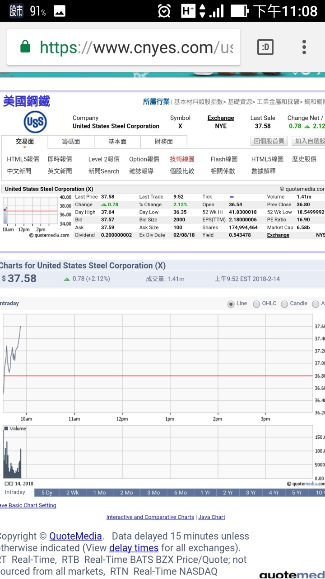
Task: Select the OHLC chart type radio
Action: coord(256,304)
